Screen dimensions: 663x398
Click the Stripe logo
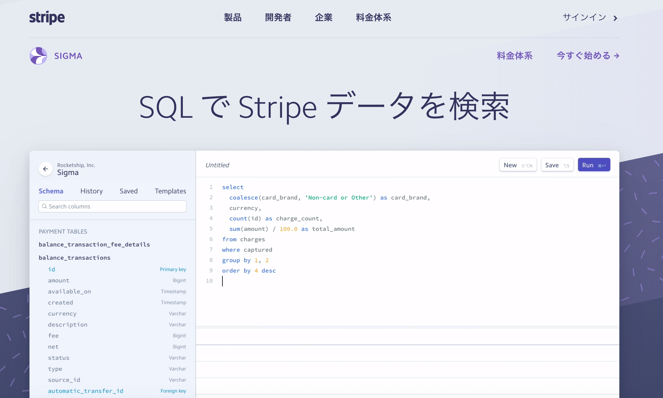pyautogui.click(x=47, y=18)
